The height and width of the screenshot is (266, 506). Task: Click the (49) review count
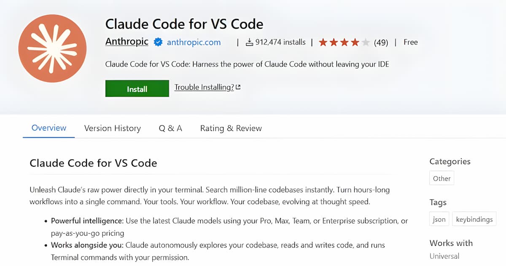pyautogui.click(x=381, y=43)
